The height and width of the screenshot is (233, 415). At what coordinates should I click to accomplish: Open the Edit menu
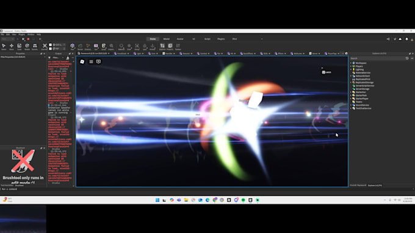pos(8,35)
